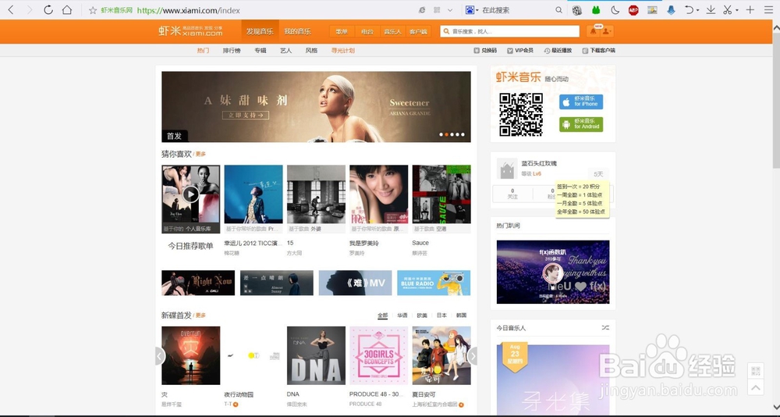This screenshot has width=780, height=417.
Task: Open the 专辑 submenu item
Action: point(261,50)
